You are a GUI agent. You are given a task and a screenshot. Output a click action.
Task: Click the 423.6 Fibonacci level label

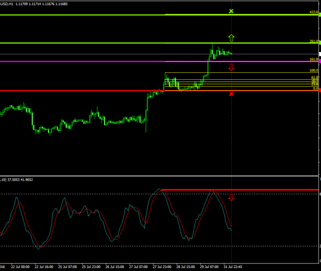[314, 12]
